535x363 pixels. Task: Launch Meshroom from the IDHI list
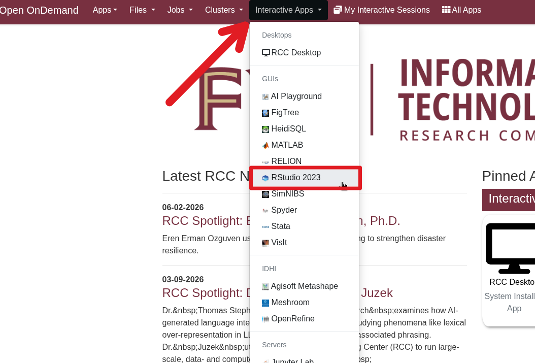click(x=304, y=302)
